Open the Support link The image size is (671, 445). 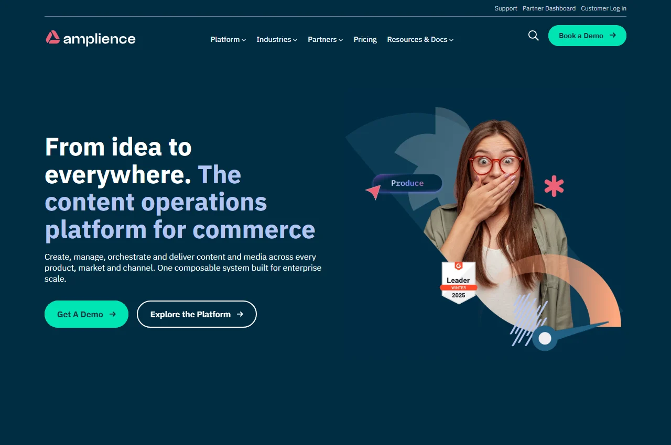pyautogui.click(x=506, y=8)
